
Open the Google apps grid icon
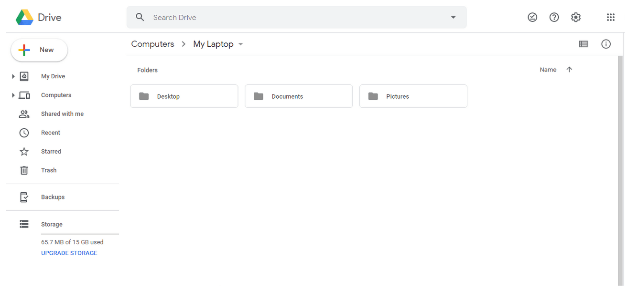[611, 17]
